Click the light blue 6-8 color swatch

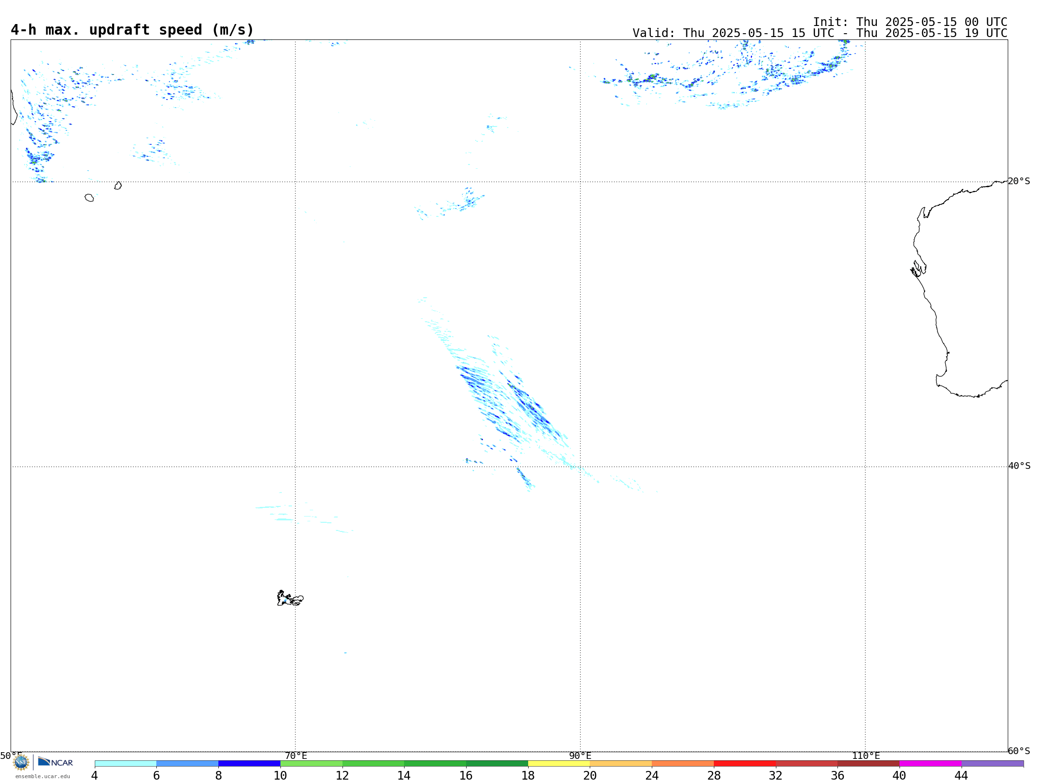click(x=187, y=764)
